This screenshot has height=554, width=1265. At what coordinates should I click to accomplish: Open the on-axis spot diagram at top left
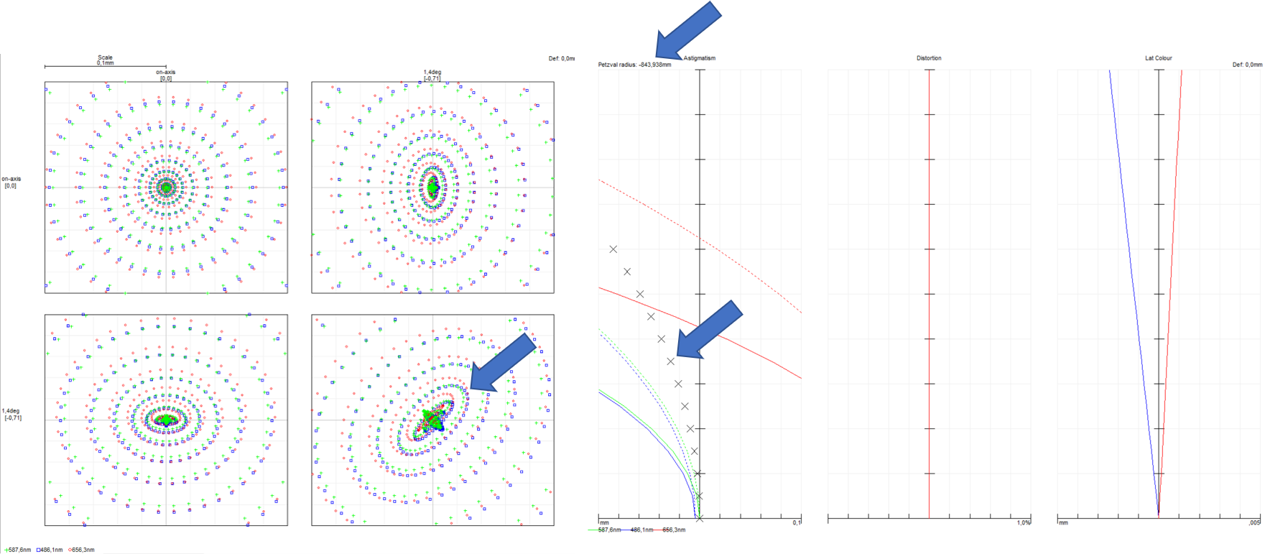(166, 188)
